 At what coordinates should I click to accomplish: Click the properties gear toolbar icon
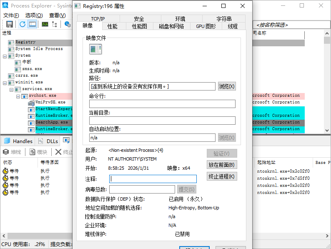pyautogui.click(x=68, y=24)
